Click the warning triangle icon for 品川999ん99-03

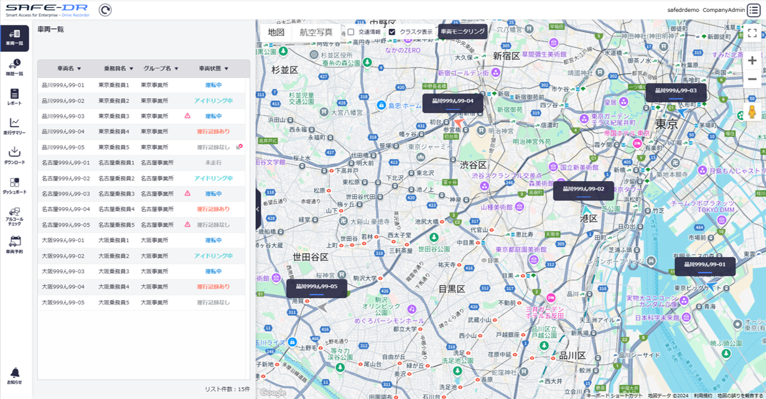(187, 116)
